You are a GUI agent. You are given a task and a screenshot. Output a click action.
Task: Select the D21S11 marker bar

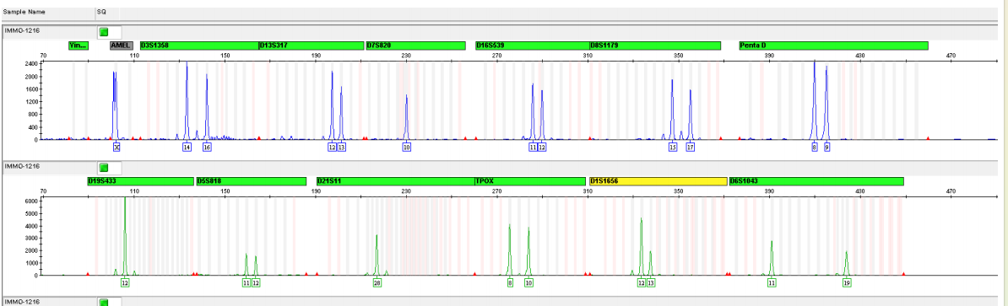(395, 181)
